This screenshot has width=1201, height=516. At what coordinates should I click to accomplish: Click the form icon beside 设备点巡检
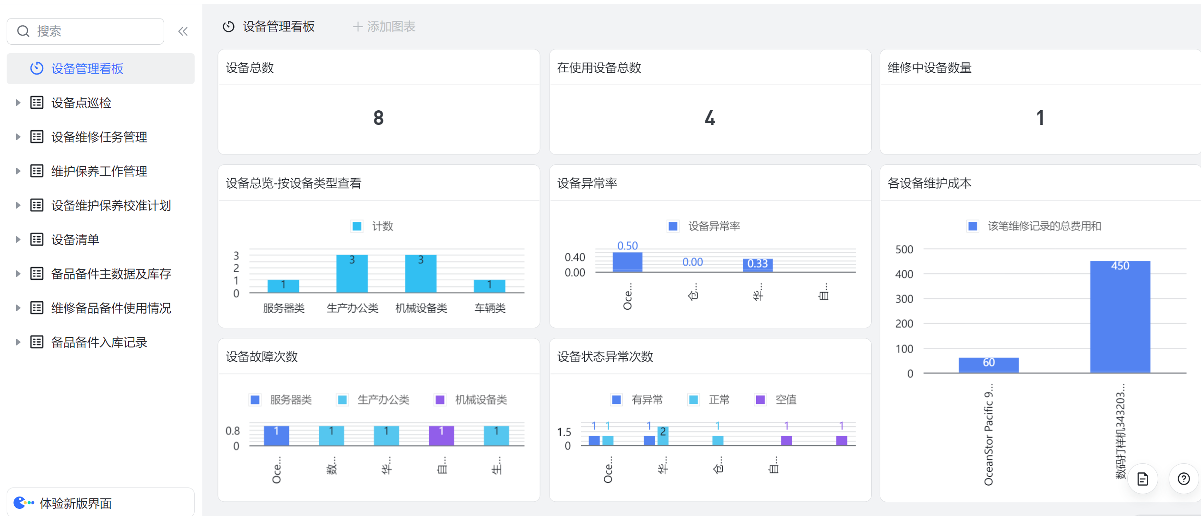(x=37, y=103)
